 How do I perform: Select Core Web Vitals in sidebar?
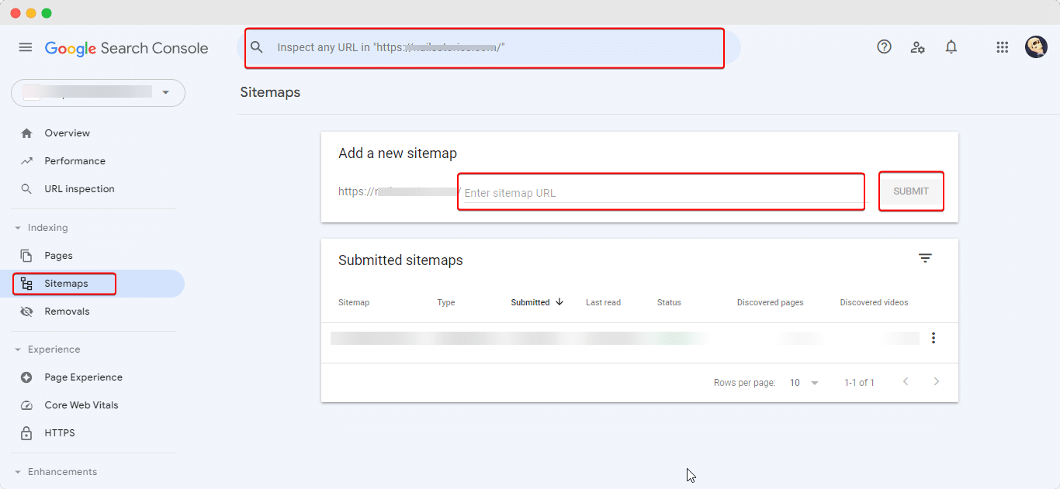pyautogui.click(x=81, y=405)
